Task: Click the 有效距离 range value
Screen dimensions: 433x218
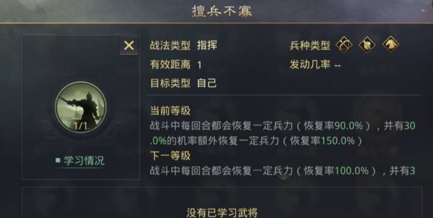Action: [199, 65]
